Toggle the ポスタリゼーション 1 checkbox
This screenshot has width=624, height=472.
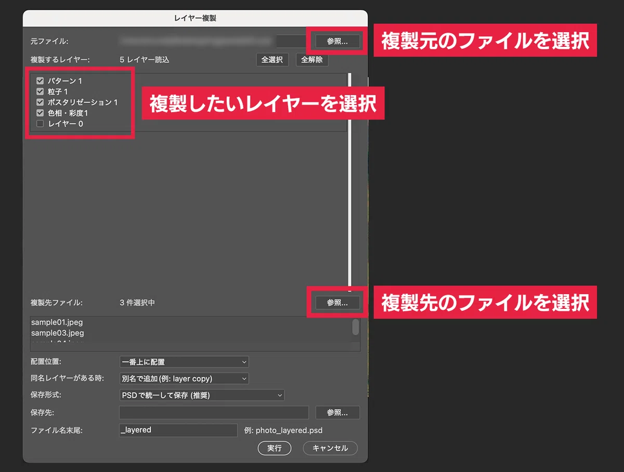[x=40, y=102]
